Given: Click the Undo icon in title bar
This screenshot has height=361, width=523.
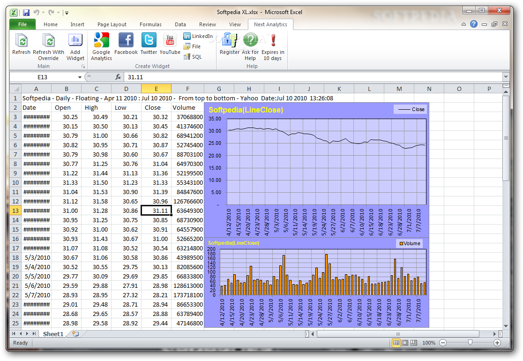Looking at the screenshot, I should (37, 13).
